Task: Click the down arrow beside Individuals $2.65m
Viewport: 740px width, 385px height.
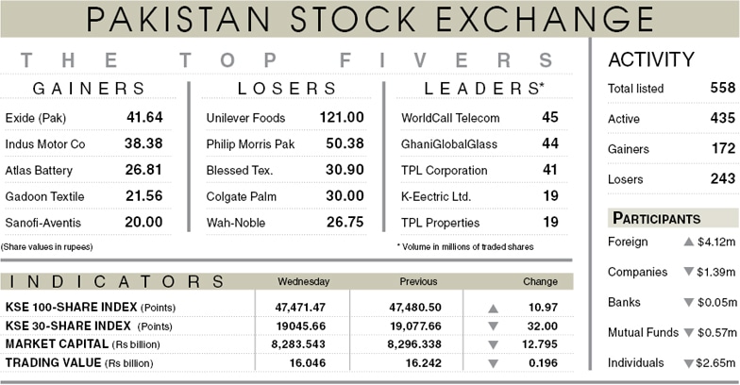Action: (x=689, y=363)
